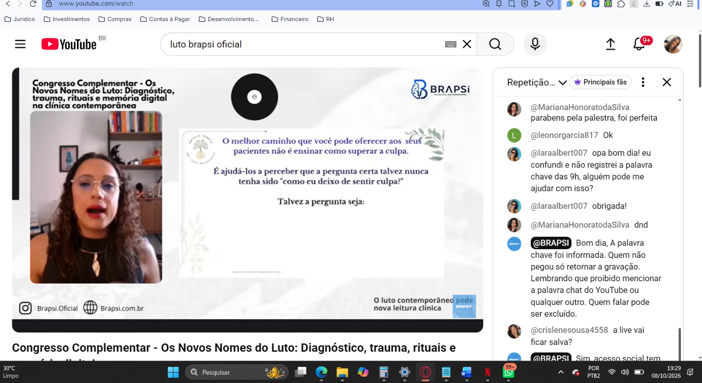Image resolution: width=702 pixels, height=383 pixels.
Task: Open the snapshot capture icon in address bar
Action: pos(512,4)
